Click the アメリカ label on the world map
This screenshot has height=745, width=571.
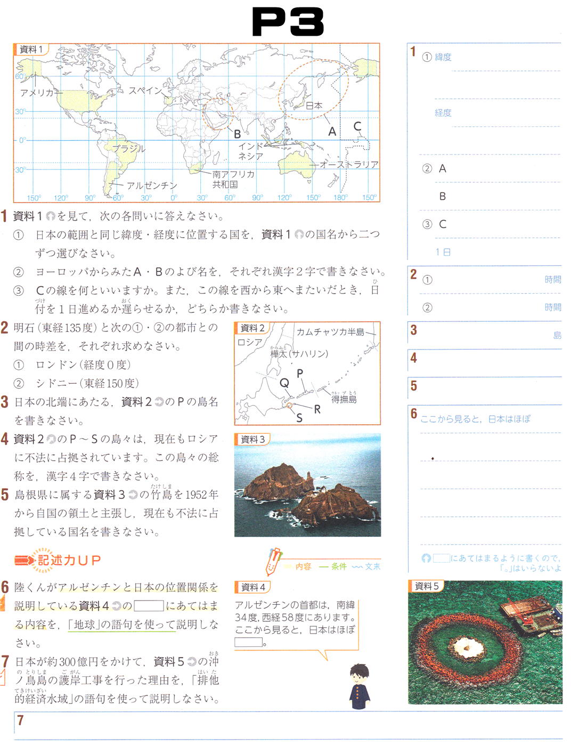38,92
